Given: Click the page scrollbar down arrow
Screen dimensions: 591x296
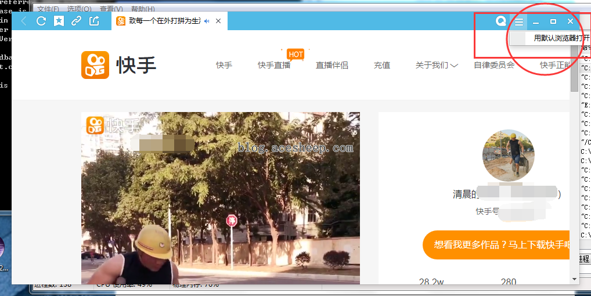Looking at the screenshot, I should click(x=574, y=279).
